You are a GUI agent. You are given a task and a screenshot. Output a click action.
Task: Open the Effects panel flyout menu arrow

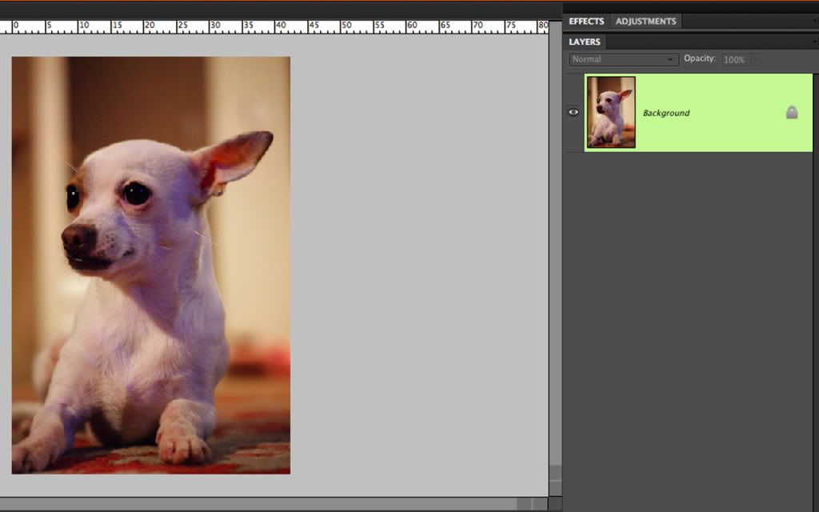pos(813,22)
